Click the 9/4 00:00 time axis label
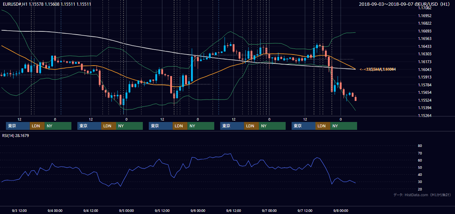455x214 pixels. [55, 210]
